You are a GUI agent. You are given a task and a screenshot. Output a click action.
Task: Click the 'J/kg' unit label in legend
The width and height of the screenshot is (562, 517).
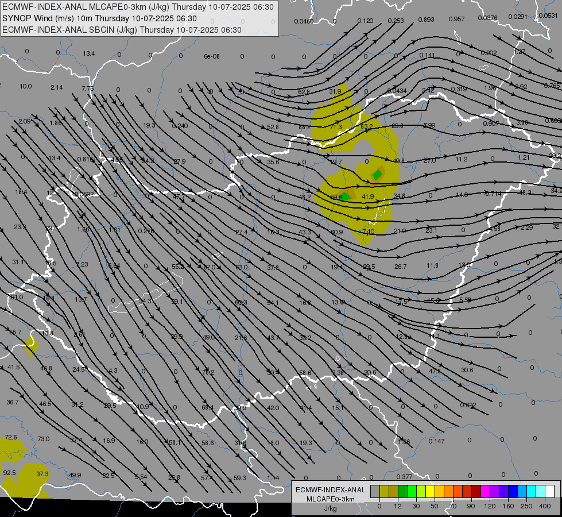pos(331,508)
